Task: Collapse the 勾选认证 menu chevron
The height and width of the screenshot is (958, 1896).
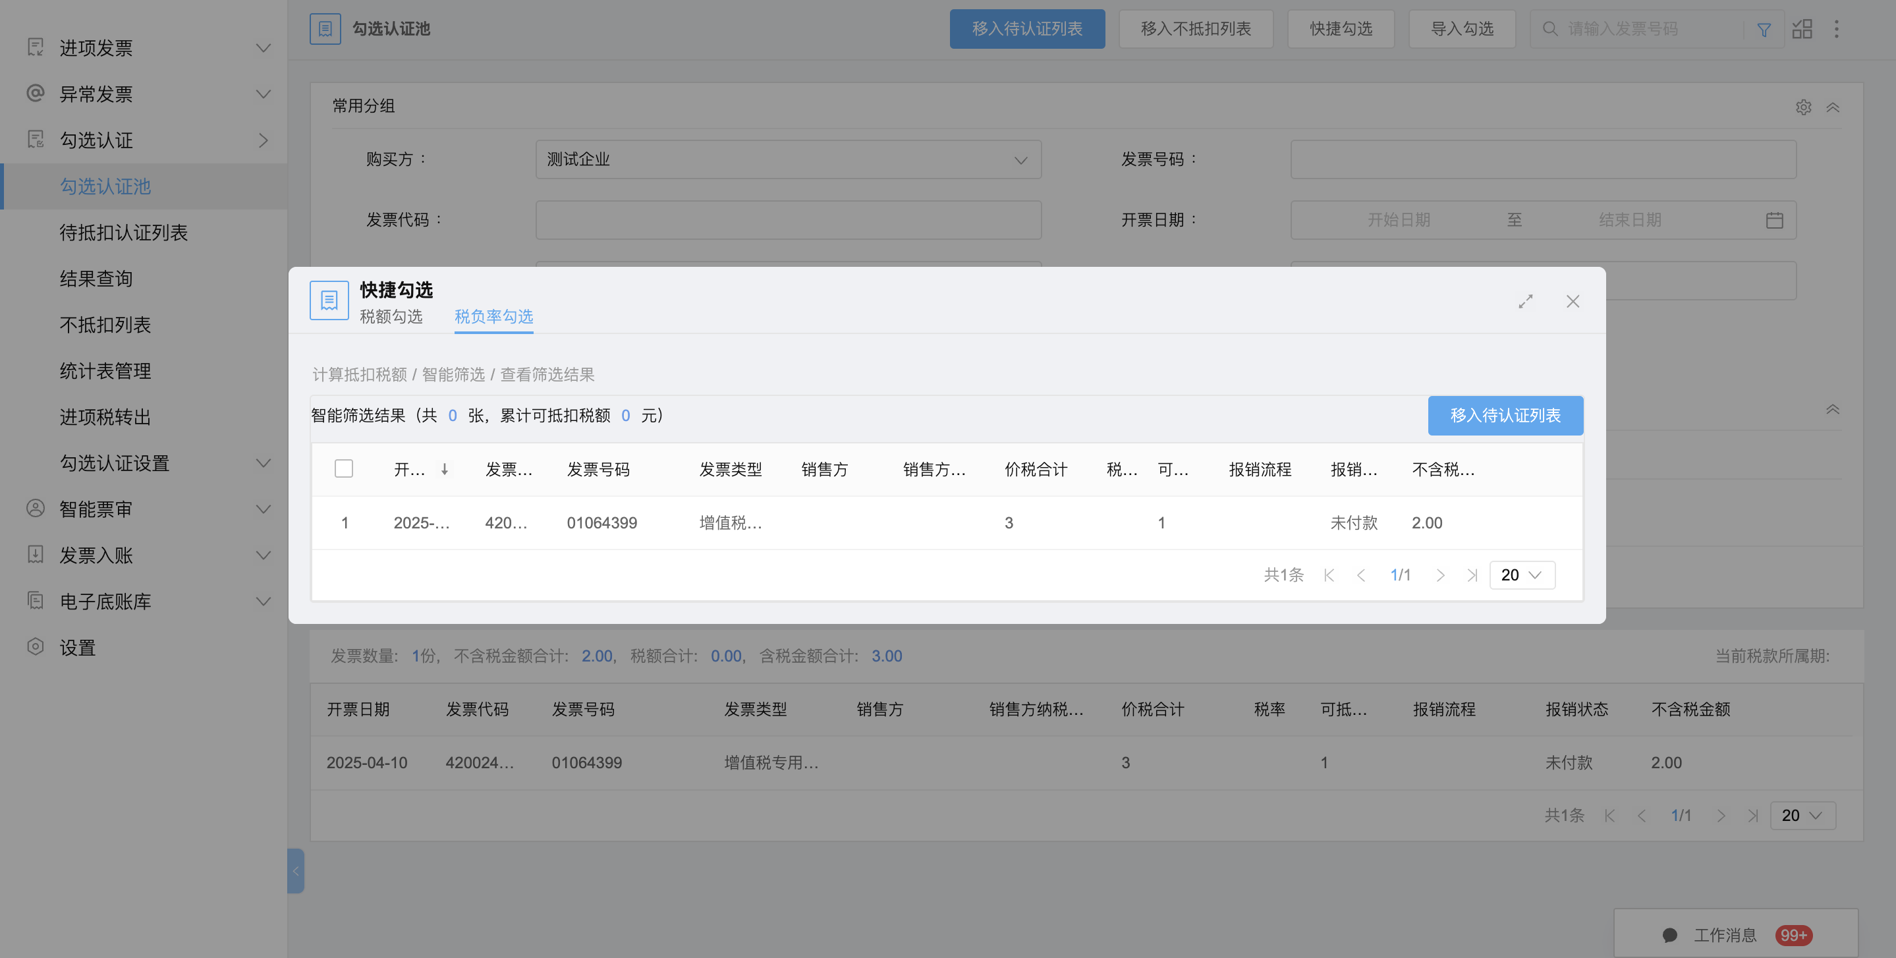Action: [x=263, y=140]
